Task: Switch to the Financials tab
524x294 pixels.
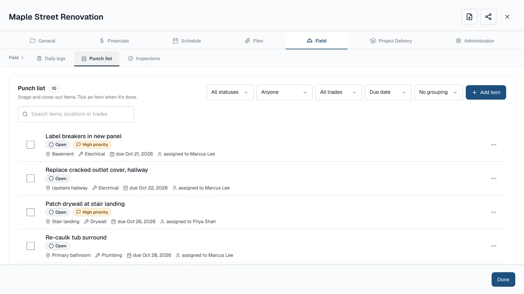Action: (x=114, y=41)
